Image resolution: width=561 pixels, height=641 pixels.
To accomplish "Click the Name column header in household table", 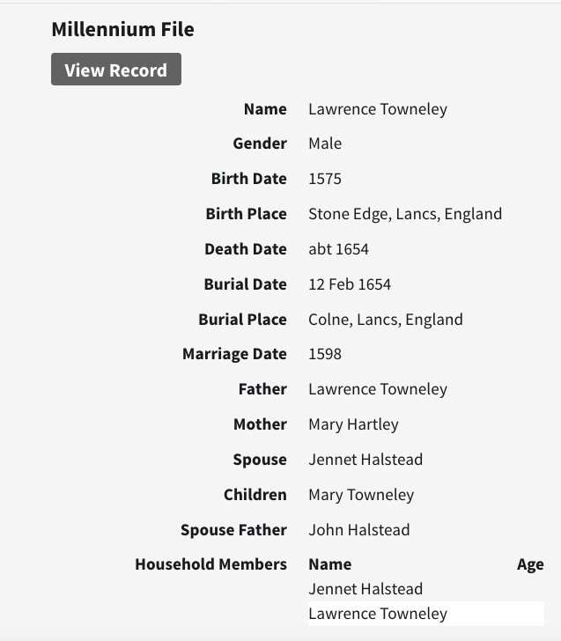I will point(329,564).
